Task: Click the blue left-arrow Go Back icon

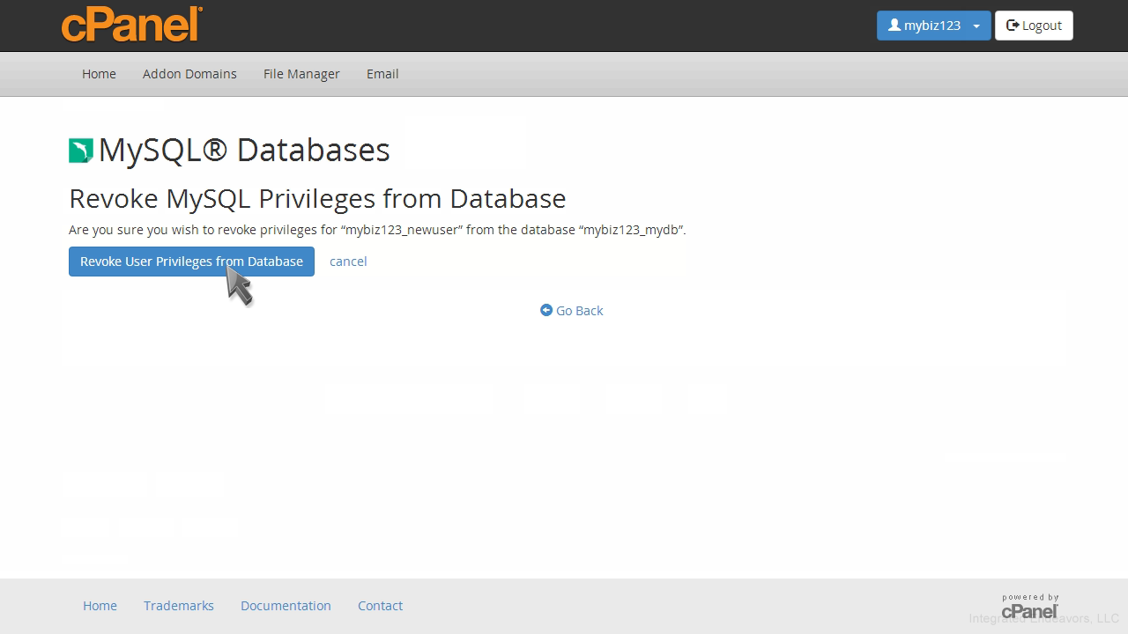Action: pyautogui.click(x=546, y=310)
